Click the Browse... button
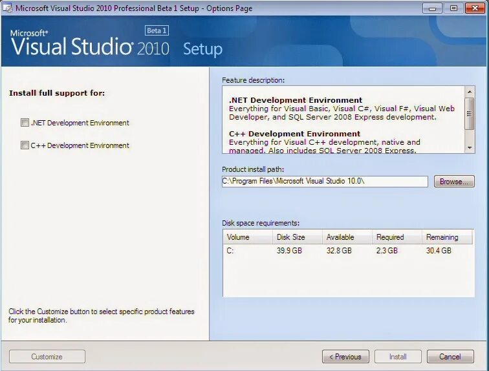 point(454,181)
